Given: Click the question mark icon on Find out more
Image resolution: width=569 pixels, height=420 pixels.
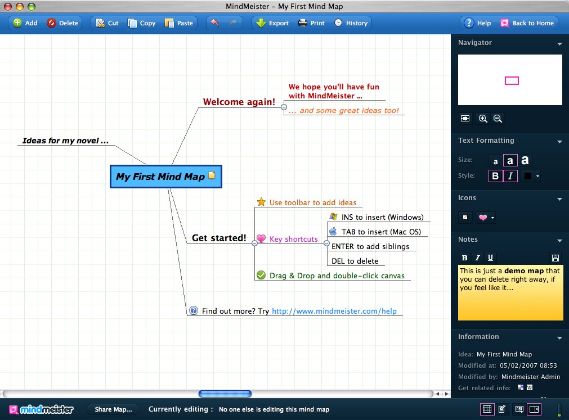Looking at the screenshot, I should [194, 310].
